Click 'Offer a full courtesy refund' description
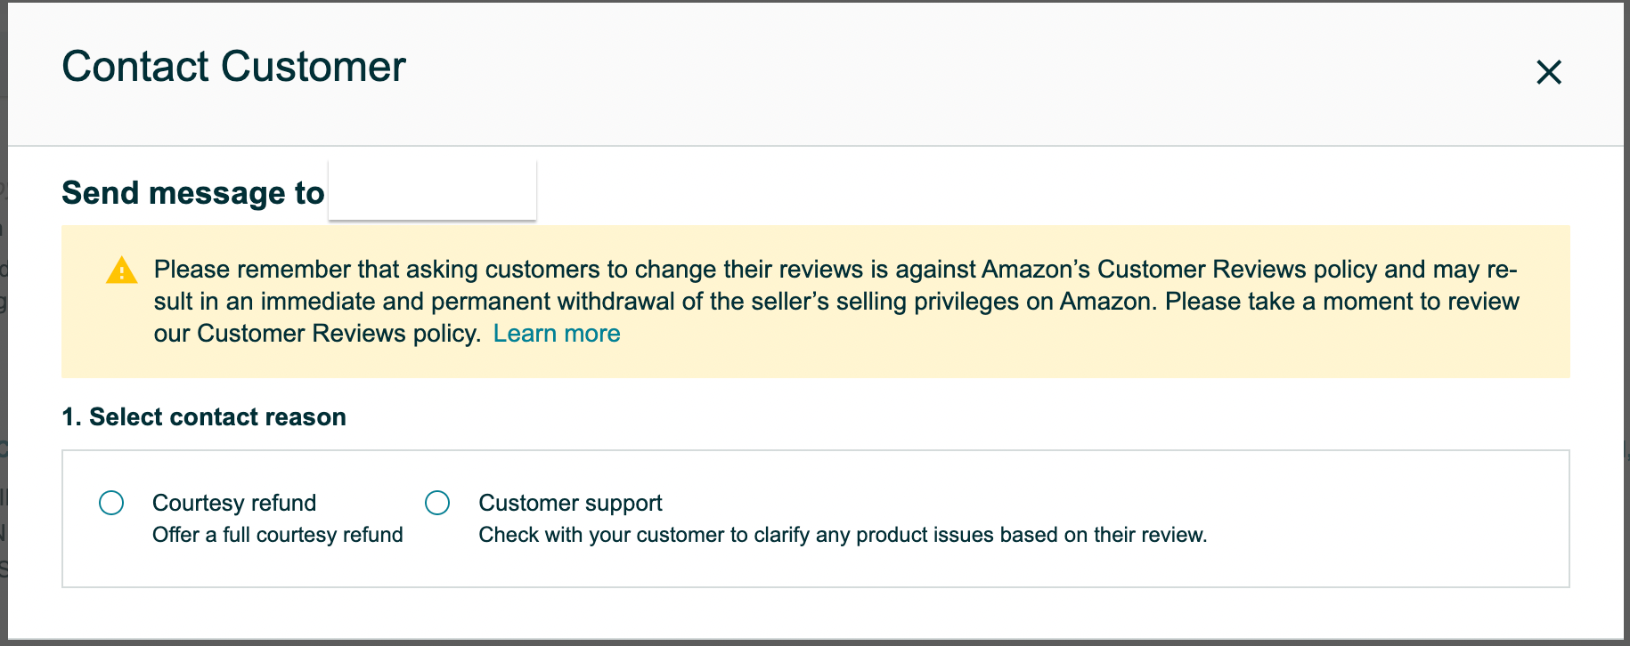1630x646 pixels. click(278, 535)
